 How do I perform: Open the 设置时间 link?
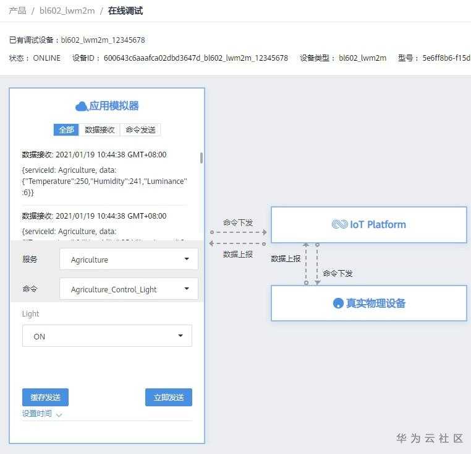(x=37, y=413)
